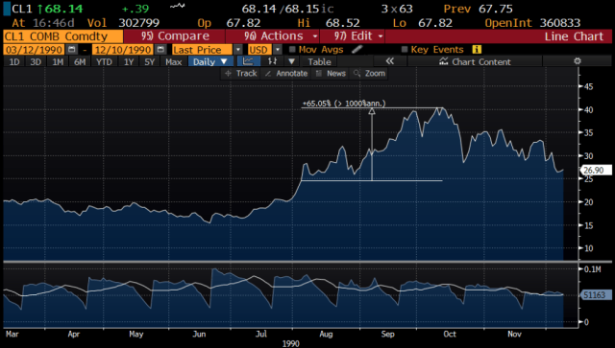
Task: Activate the Track crosshair tool
Action: click(x=240, y=73)
